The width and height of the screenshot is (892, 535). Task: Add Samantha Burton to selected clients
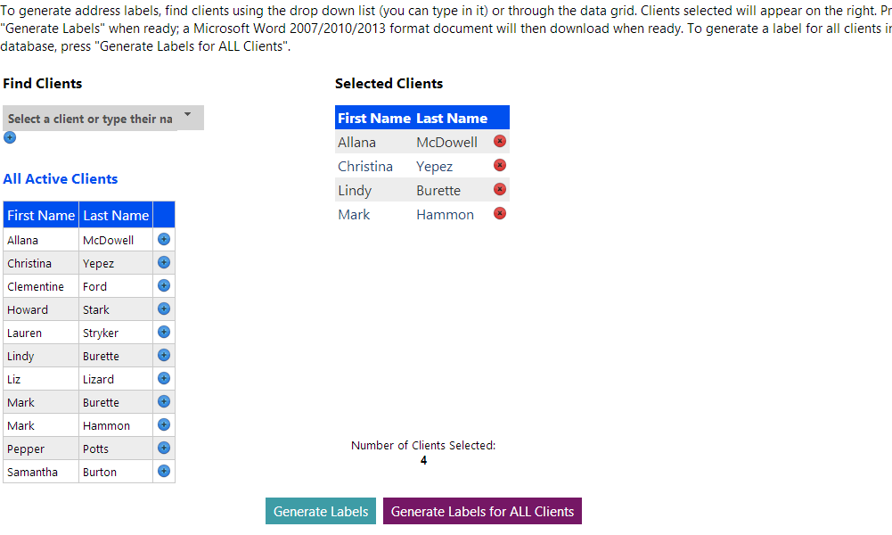163,471
